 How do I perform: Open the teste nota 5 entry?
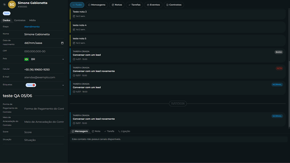(x=178, y=41)
